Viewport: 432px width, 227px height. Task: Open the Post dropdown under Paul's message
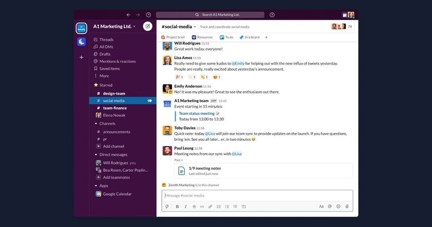178,160
